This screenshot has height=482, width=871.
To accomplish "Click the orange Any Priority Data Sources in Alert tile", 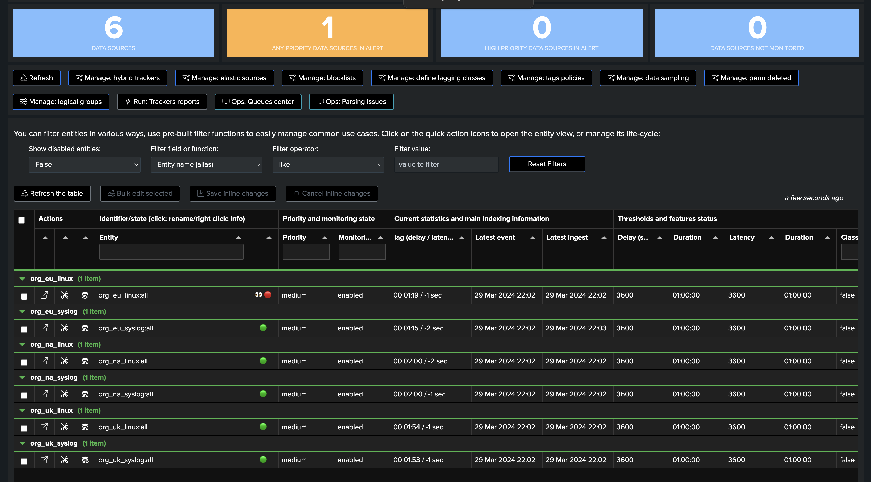I will 327,33.
